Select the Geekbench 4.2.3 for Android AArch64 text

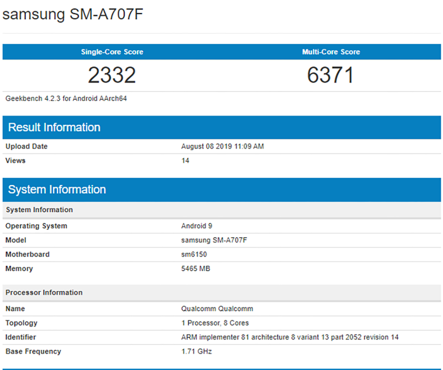(x=66, y=99)
